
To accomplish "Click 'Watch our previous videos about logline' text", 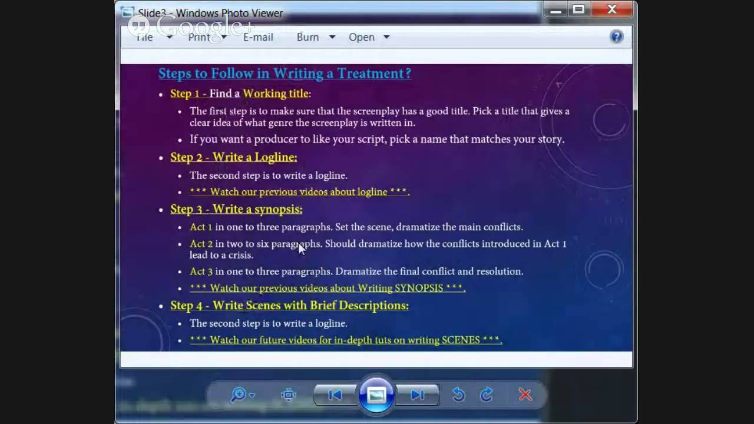I will click(299, 192).
